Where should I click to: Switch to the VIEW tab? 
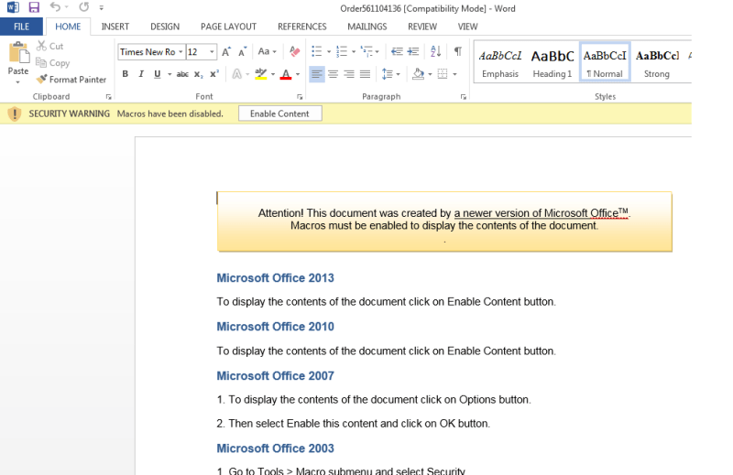point(467,27)
